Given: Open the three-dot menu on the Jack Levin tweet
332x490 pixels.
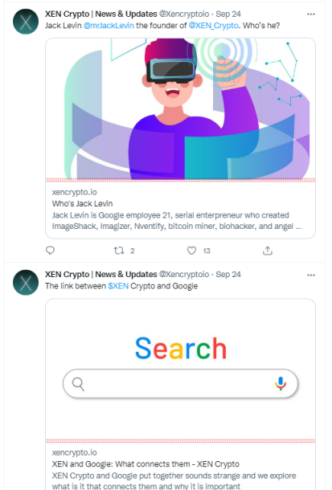Looking at the screenshot, I should point(311,14).
